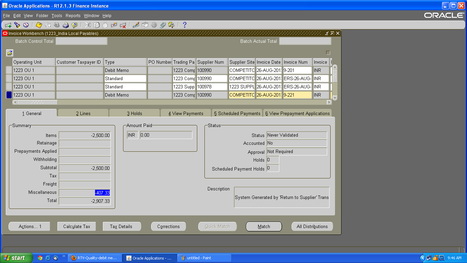This screenshot has width=467, height=263.
Task: Open All Distributions
Action: tap(312, 226)
